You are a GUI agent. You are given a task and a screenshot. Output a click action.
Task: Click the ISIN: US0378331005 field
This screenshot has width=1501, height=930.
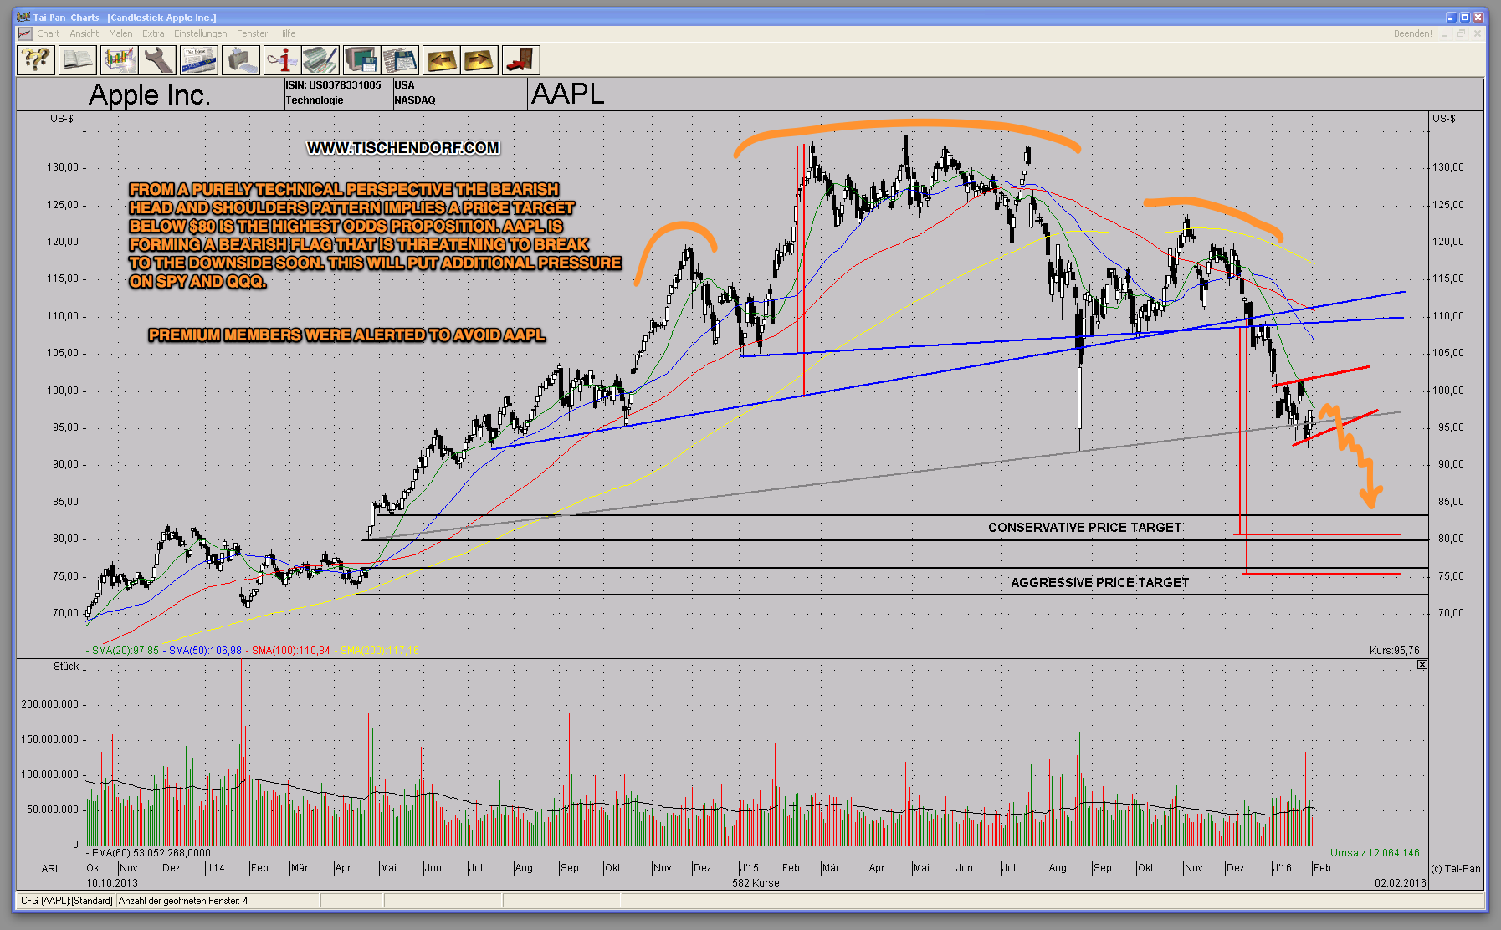click(333, 85)
